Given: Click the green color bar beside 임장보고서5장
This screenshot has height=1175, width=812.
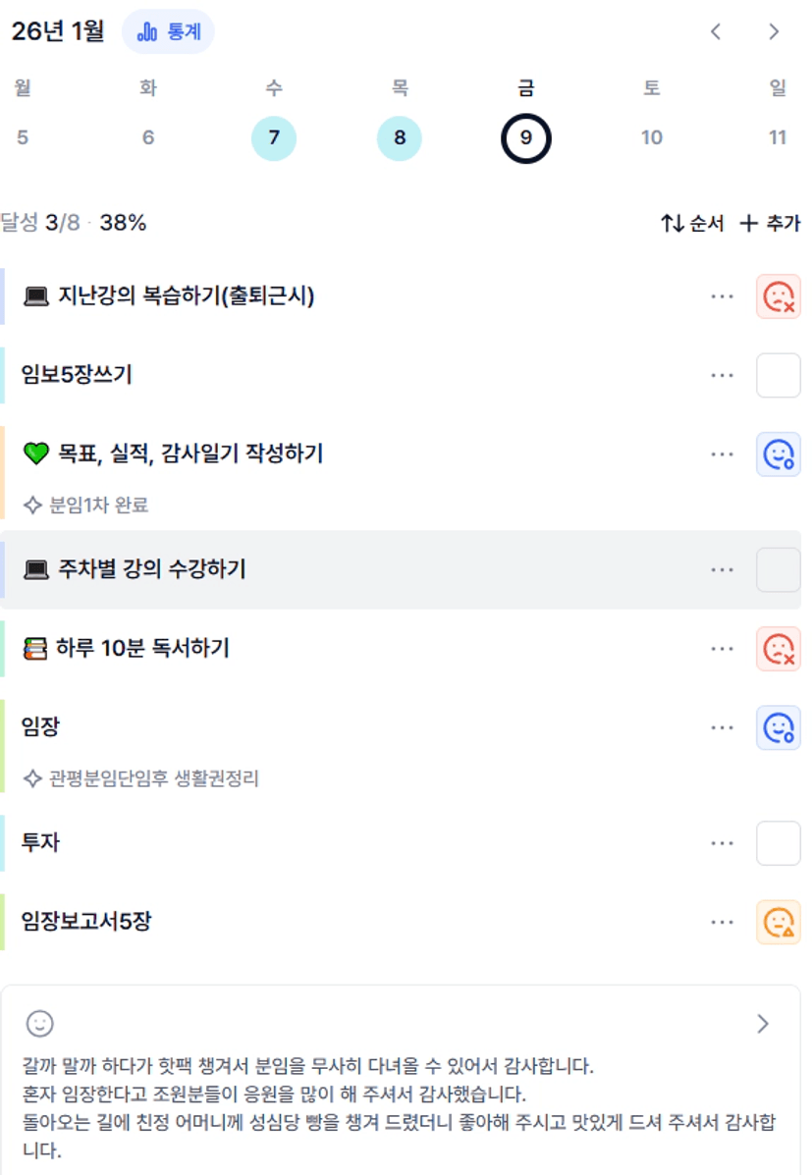Looking at the screenshot, I should click(x=3, y=922).
